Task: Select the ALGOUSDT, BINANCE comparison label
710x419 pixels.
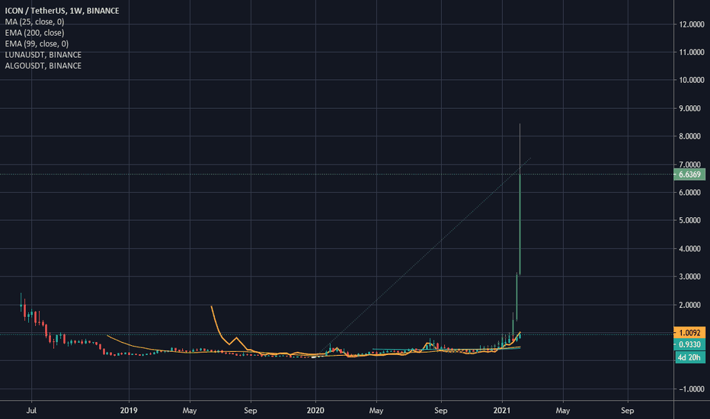Action: tap(43, 66)
